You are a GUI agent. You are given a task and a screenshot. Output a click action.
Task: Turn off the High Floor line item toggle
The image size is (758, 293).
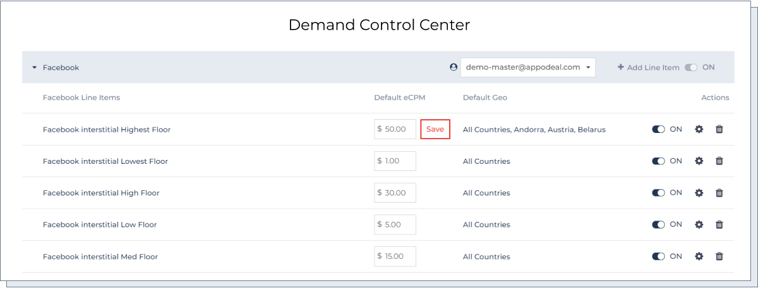[658, 193]
